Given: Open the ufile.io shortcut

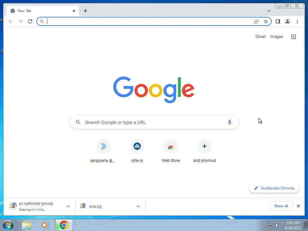Looking at the screenshot, I should coord(137,151).
